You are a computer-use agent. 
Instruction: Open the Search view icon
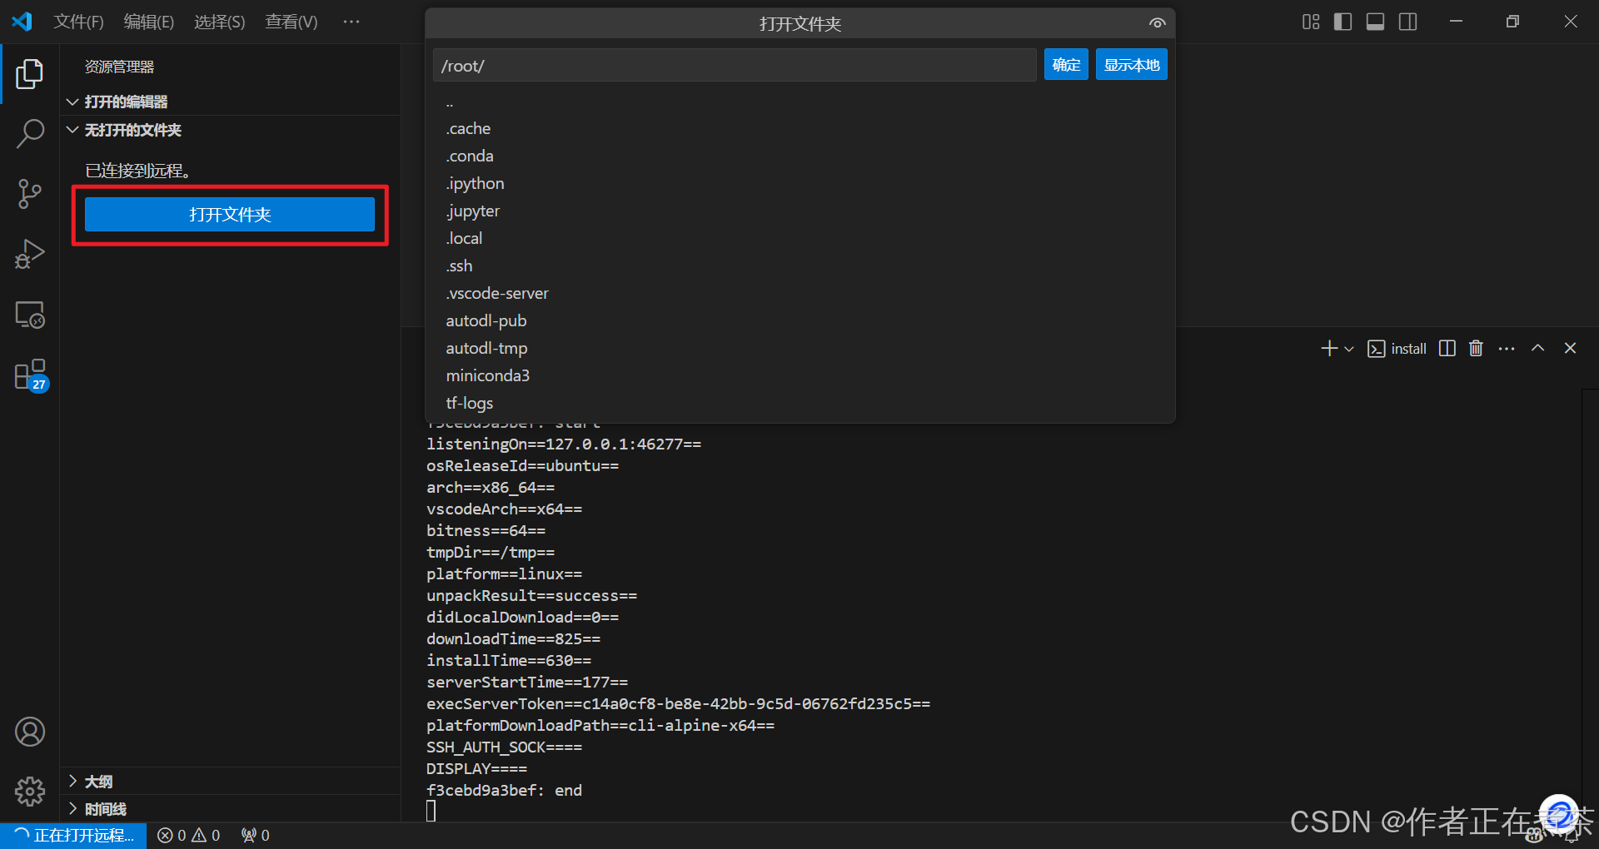tap(30, 133)
